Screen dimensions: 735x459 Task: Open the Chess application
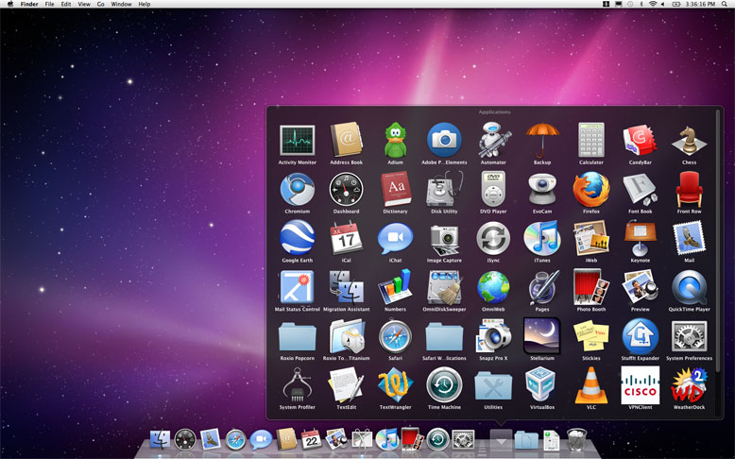pyautogui.click(x=689, y=140)
